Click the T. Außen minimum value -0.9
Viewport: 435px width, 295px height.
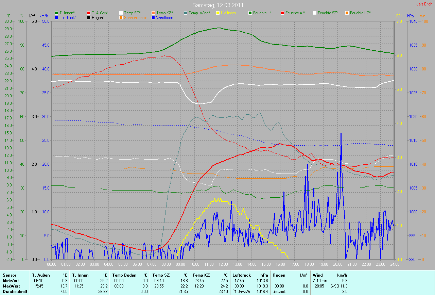(65, 281)
